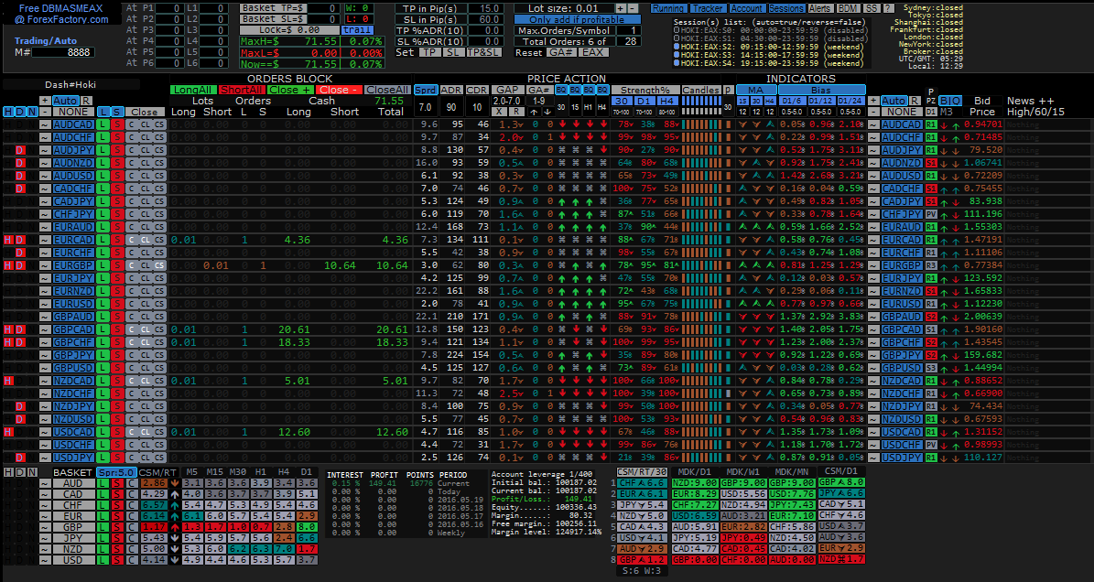This screenshot has height=582, width=1094.
Task: Click the Lot size plus button
Action: point(620,8)
